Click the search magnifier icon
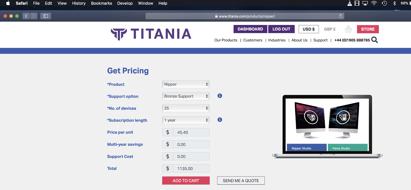 [375, 40]
